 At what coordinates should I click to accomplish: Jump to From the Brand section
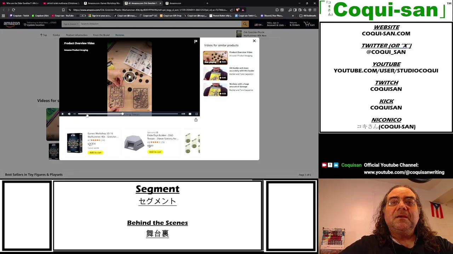point(101,35)
